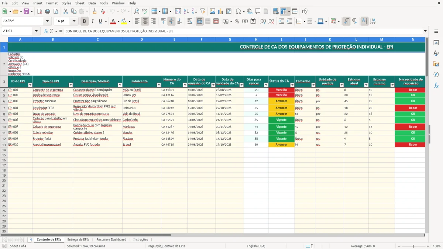
Task: Toggle Center Horizontally alignment
Action: [x=145, y=21]
